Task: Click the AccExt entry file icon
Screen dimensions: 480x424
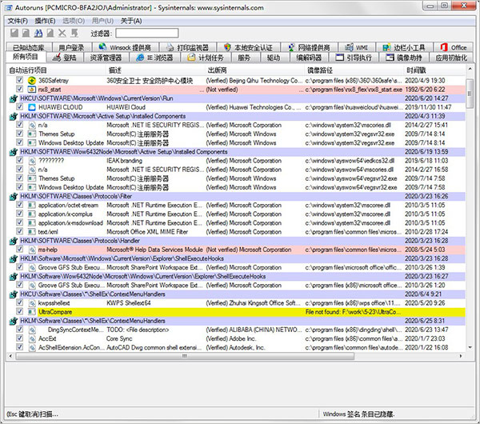Action: (x=32, y=339)
